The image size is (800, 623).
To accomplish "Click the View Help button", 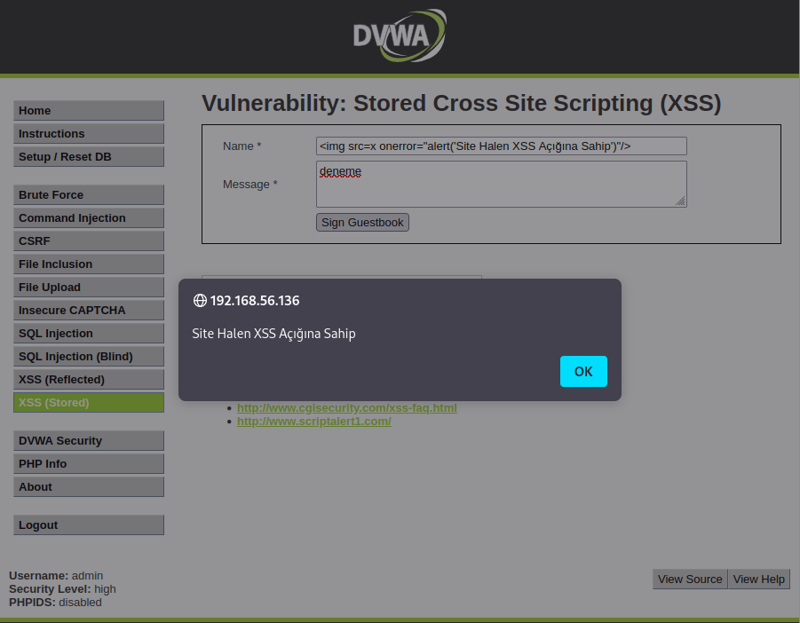I will click(x=758, y=580).
